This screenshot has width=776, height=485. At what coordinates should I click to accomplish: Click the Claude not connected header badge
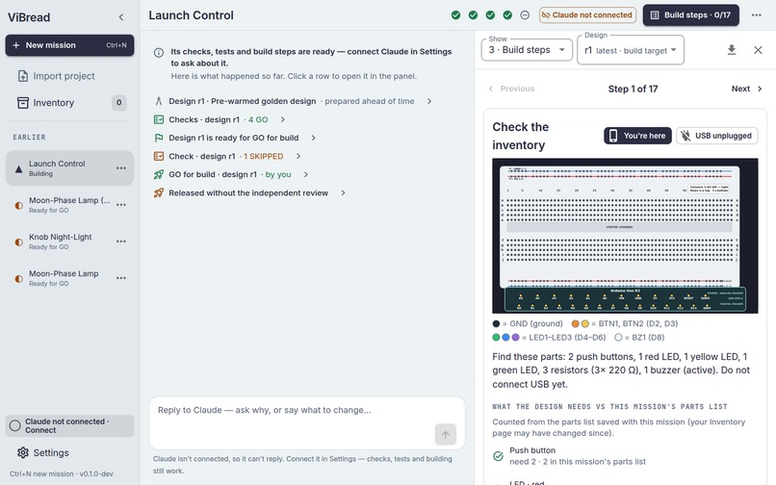(x=587, y=14)
